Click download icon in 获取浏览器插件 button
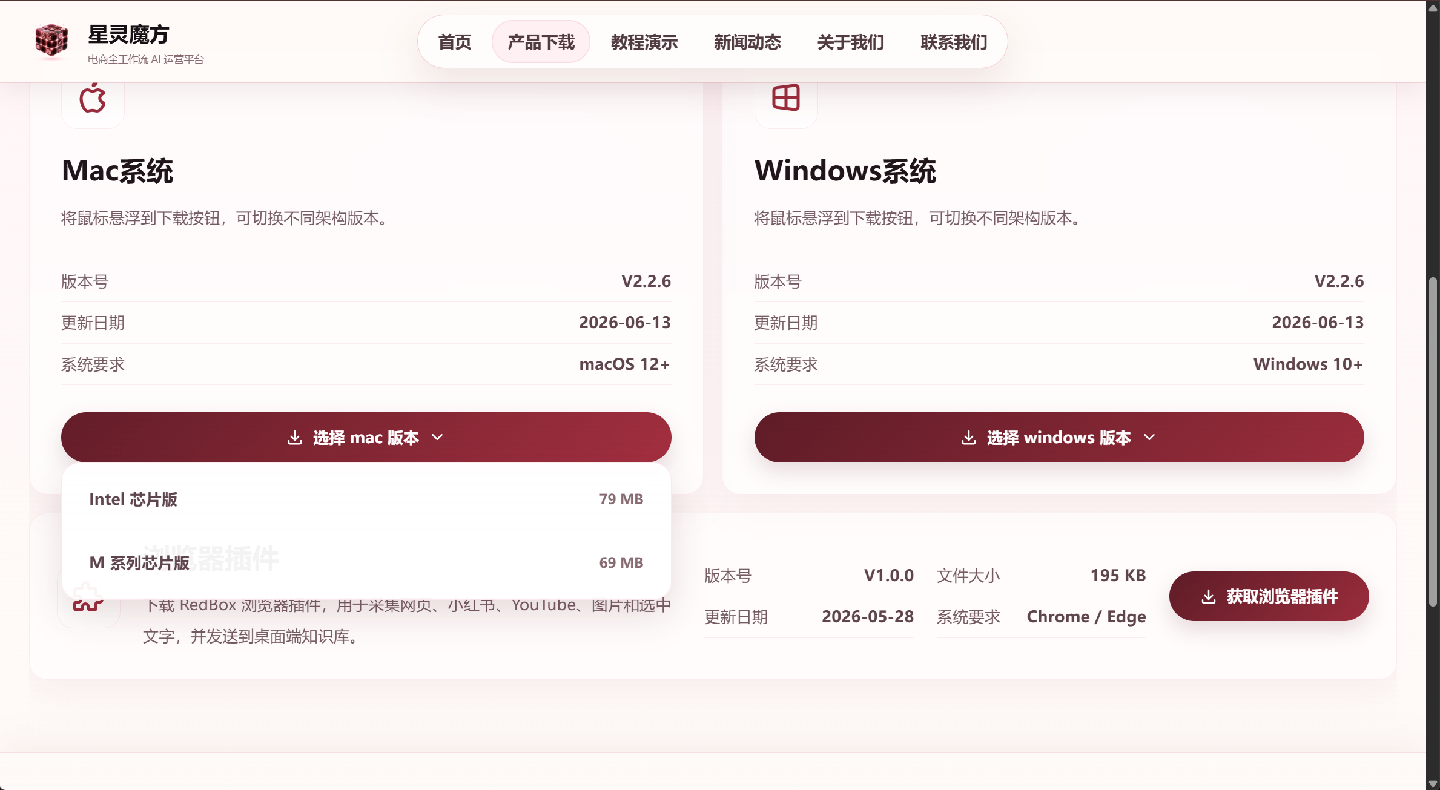The height and width of the screenshot is (790, 1440). click(x=1209, y=597)
